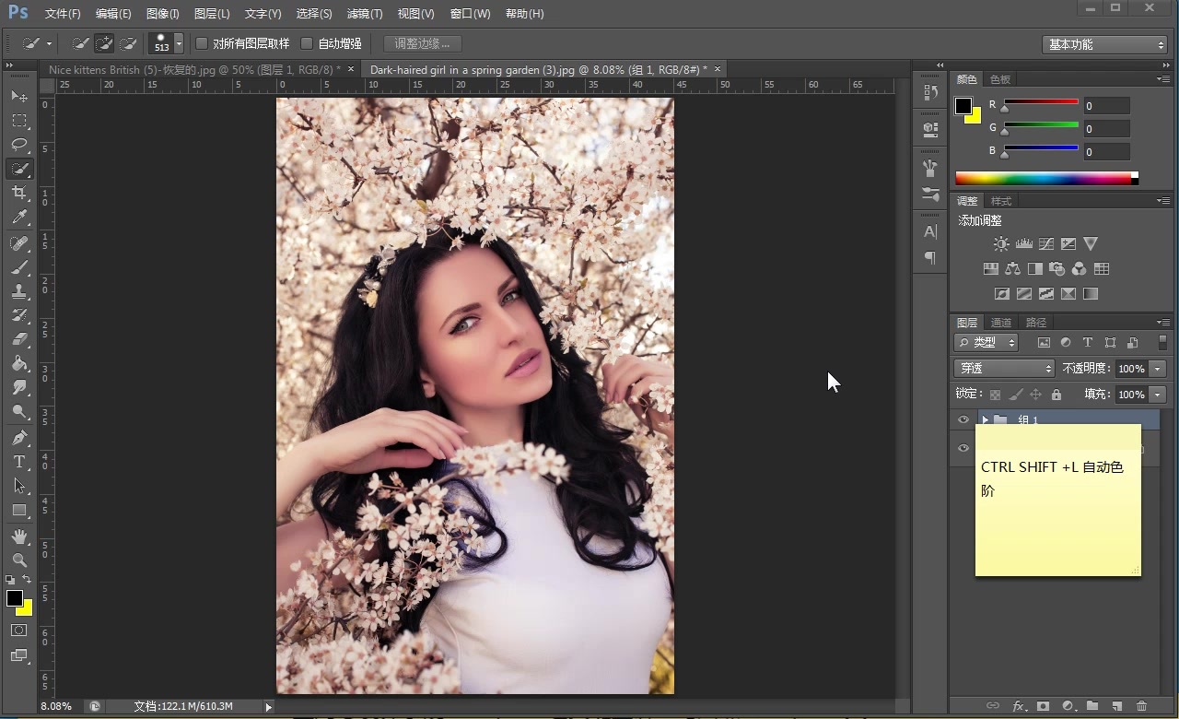
Task: Select the Pen tool
Action: tap(19, 438)
